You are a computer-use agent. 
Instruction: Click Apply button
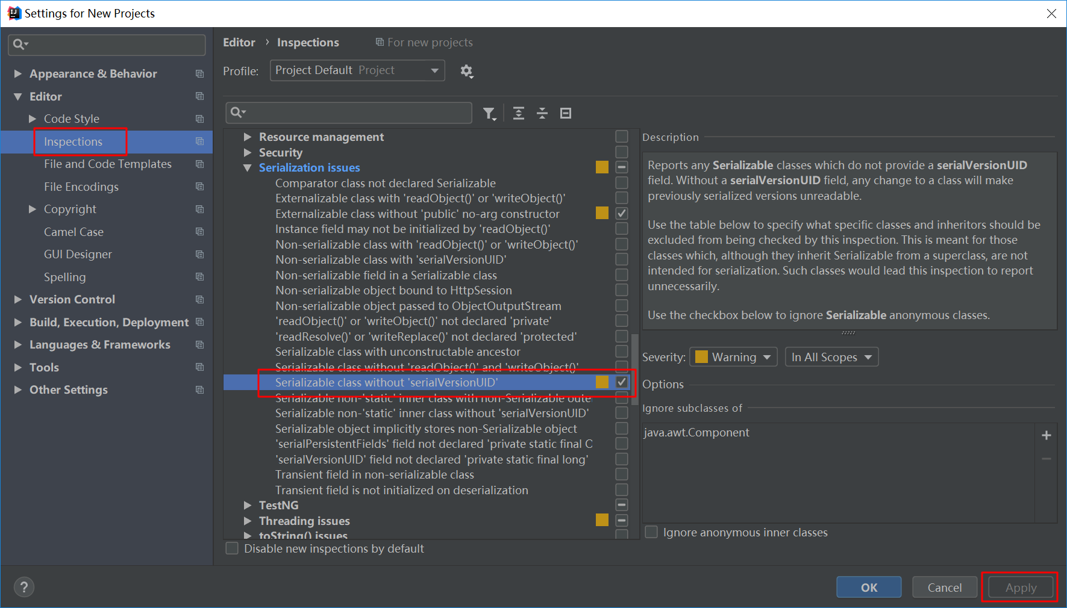(1021, 587)
